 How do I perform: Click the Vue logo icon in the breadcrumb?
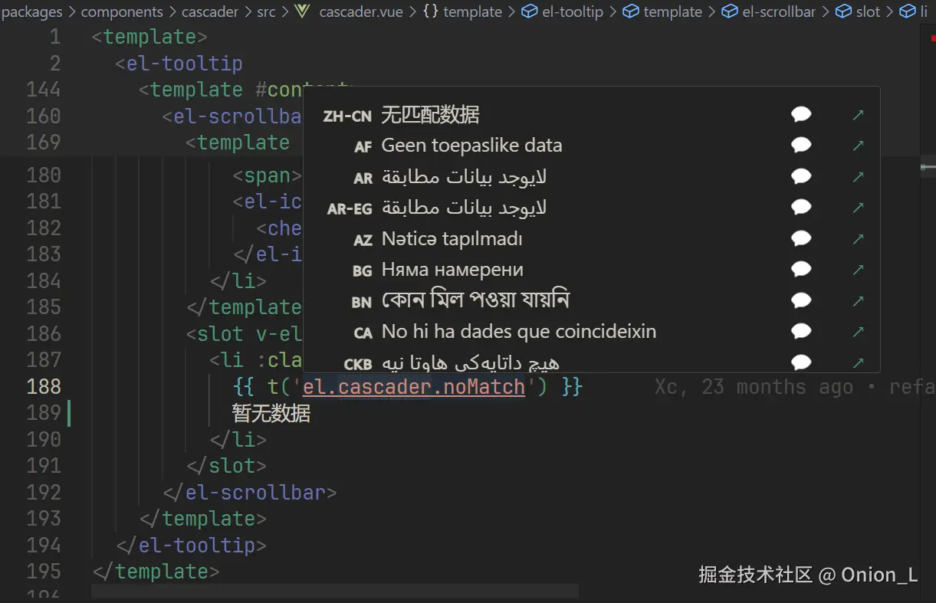(x=301, y=11)
